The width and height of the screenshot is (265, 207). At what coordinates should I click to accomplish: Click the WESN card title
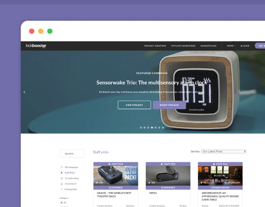click(153, 193)
